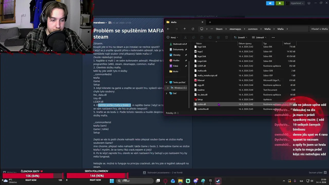Open Discord from the taskbar
329x185 pixels.
[x=195, y=181]
